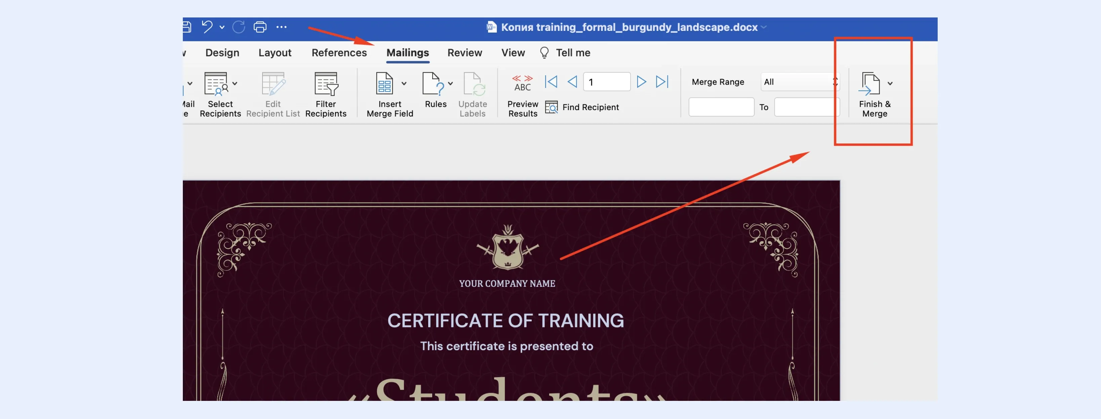Jump to the first record
The height and width of the screenshot is (419, 1101).
[x=551, y=82]
